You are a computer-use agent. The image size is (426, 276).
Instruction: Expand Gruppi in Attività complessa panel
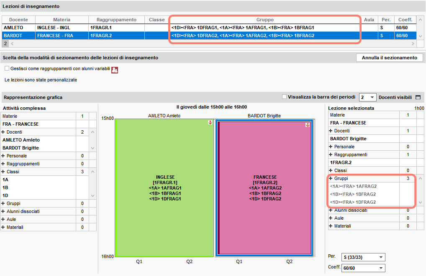pos(3,203)
